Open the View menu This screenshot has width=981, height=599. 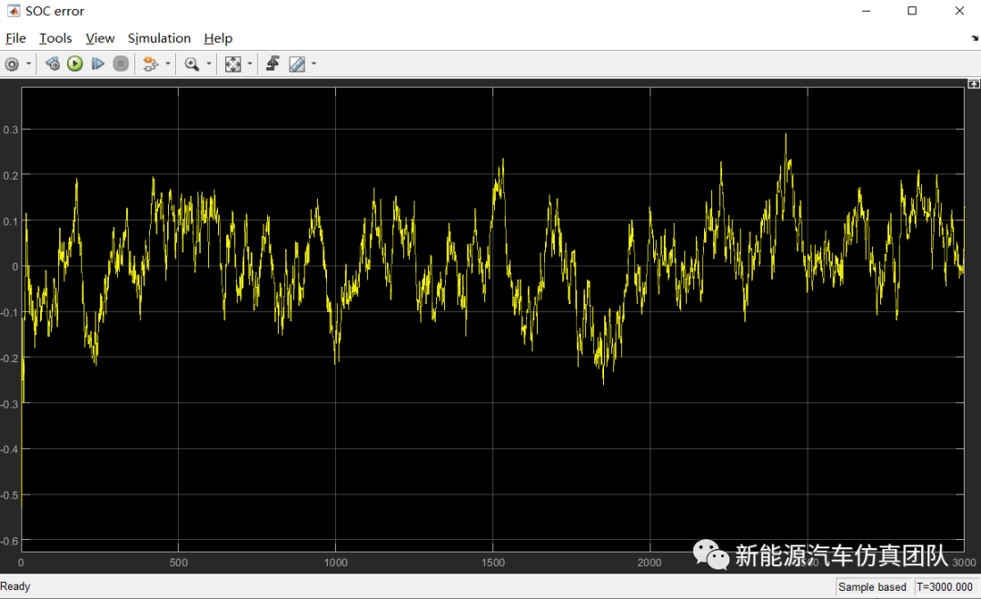coord(100,38)
